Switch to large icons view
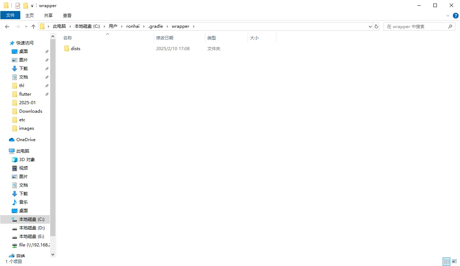Image resolution: width=460 pixels, height=266 pixels. pyautogui.click(x=455, y=262)
